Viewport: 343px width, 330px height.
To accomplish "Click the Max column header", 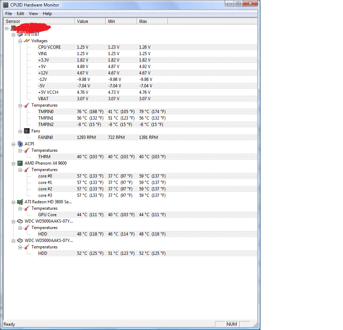I will [152, 21].
